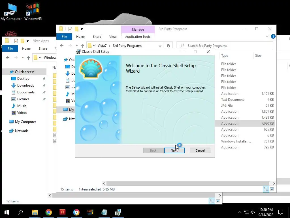Select Network in Vista Apps sidebar
Image resolution: width=290 pixels, height=218 pixels.
coord(21,131)
